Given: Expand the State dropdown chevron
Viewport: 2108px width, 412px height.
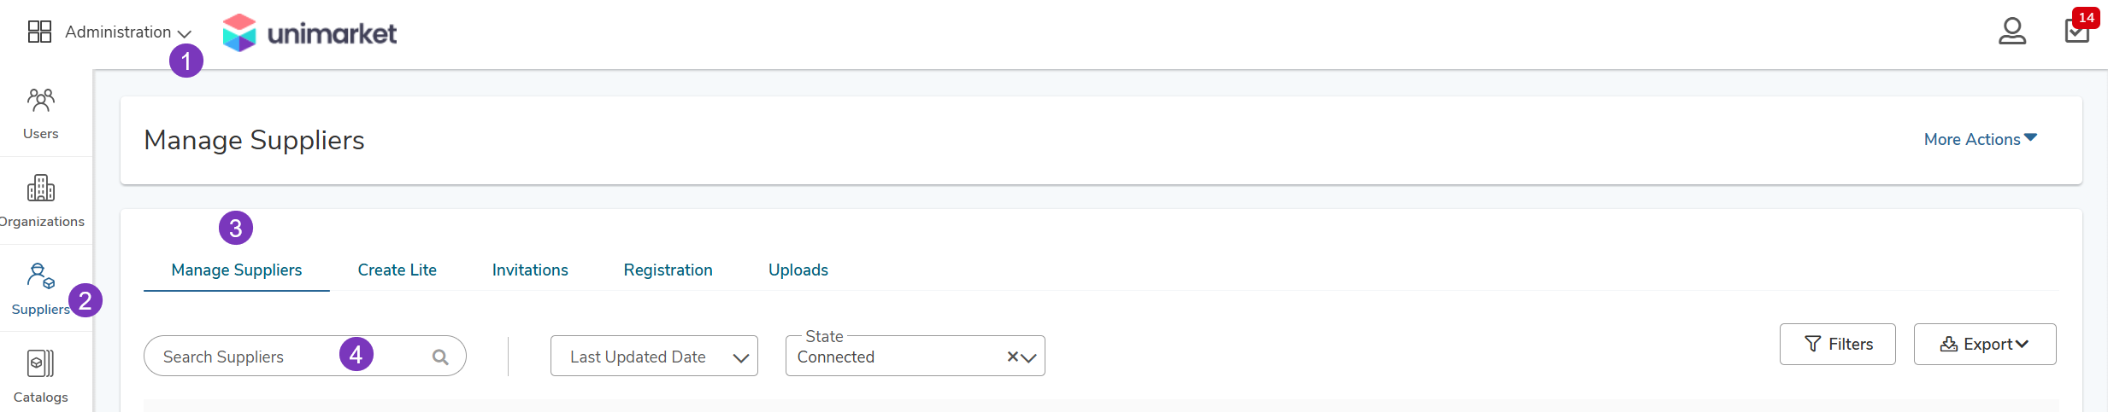Looking at the screenshot, I should click(x=1029, y=357).
